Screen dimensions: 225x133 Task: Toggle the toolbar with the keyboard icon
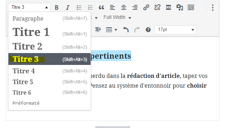pos(191,7)
